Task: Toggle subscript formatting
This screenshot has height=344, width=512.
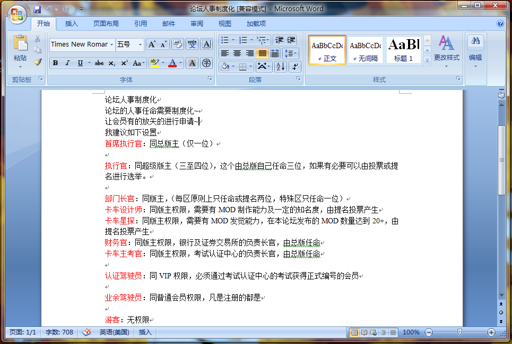Action: point(111,63)
